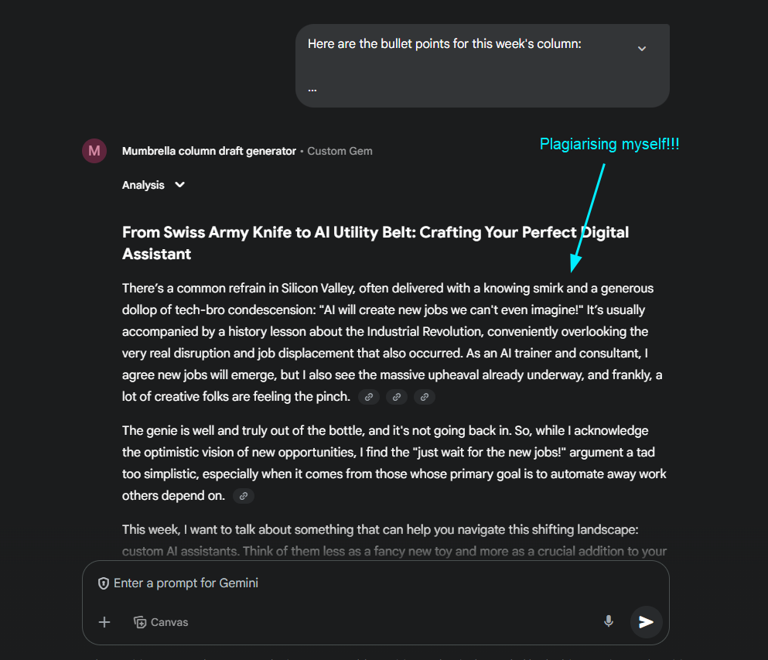Open the second source link chip after 'pinch.'
Viewport: 768px width, 660px height.
pyautogui.click(x=397, y=397)
